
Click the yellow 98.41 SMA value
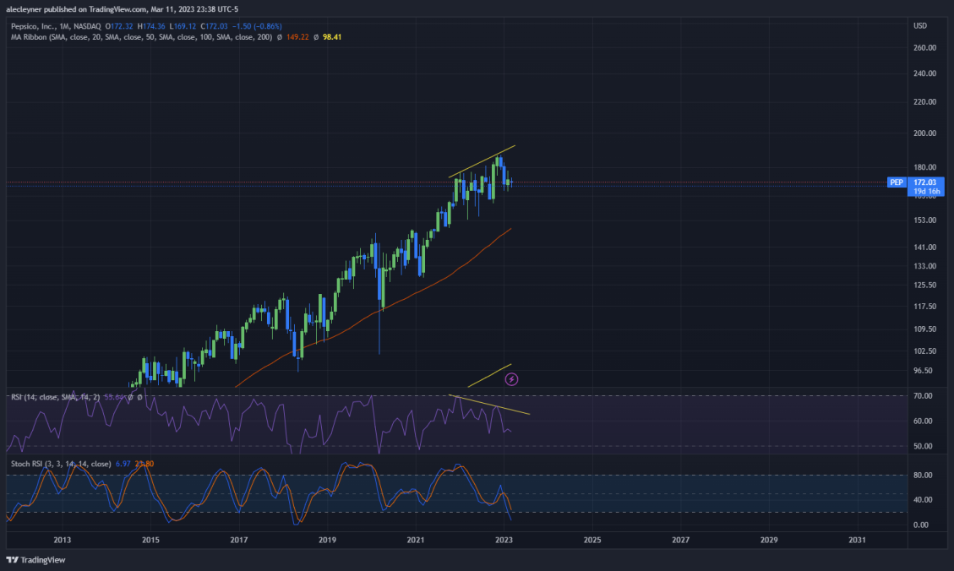(332, 37)
